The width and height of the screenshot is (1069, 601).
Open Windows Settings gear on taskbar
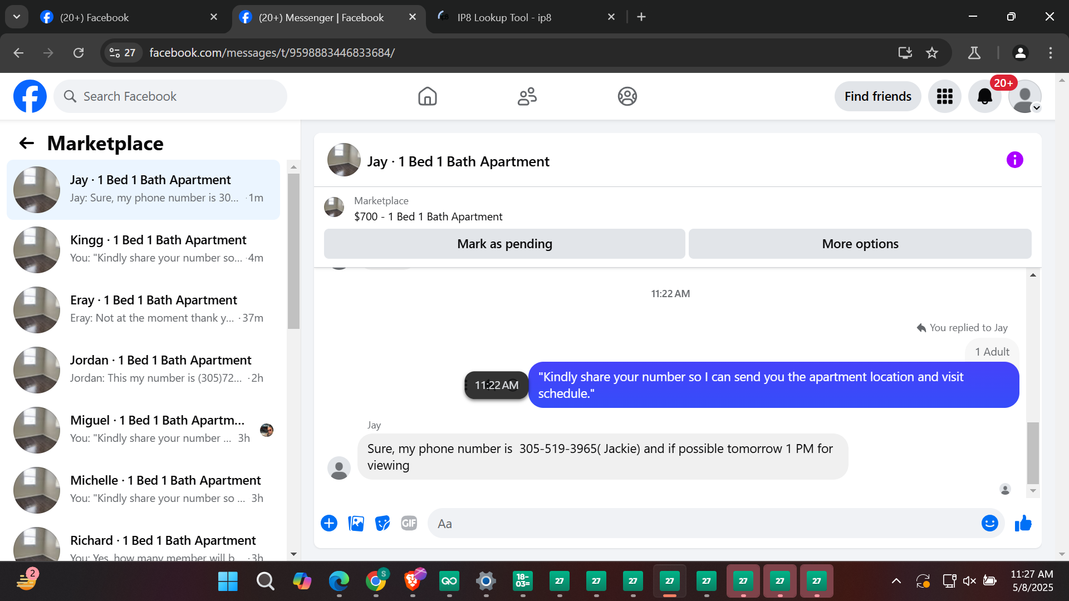(486, 582)
